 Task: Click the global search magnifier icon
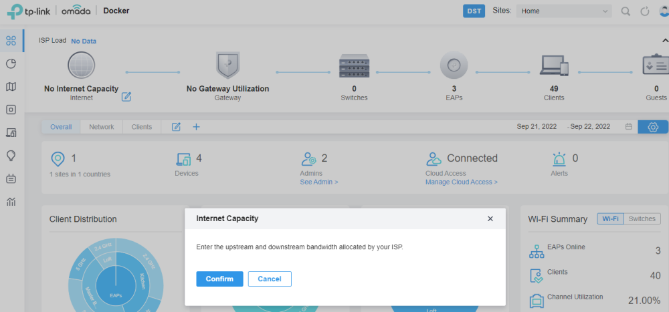[626, 11]
